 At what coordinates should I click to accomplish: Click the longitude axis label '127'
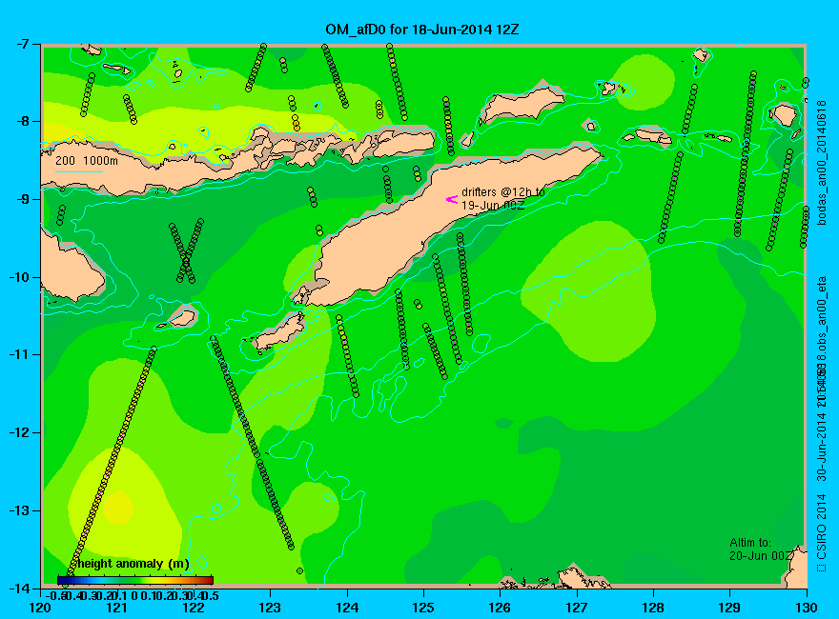click(577, 608)
